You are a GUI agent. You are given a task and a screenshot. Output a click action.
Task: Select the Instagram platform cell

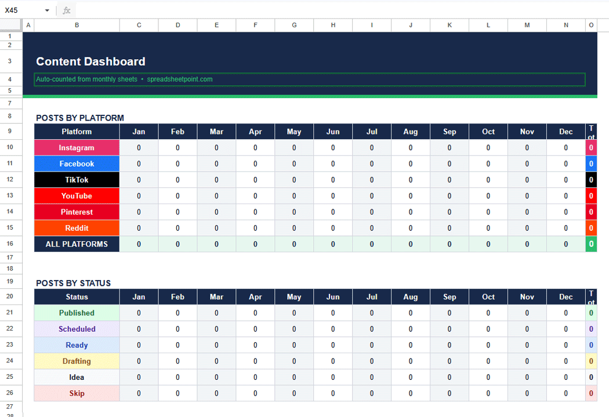(x=77, y=147)
